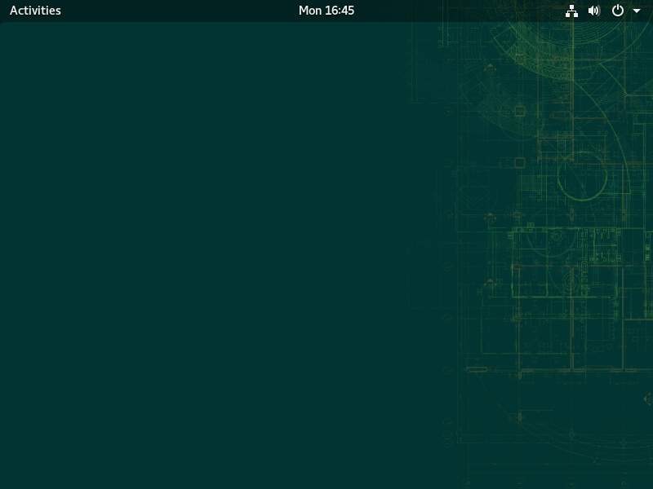Open network settings via the Ethernet icon
Viewport: 653px width, 489px height.
(x=571, y=11)
